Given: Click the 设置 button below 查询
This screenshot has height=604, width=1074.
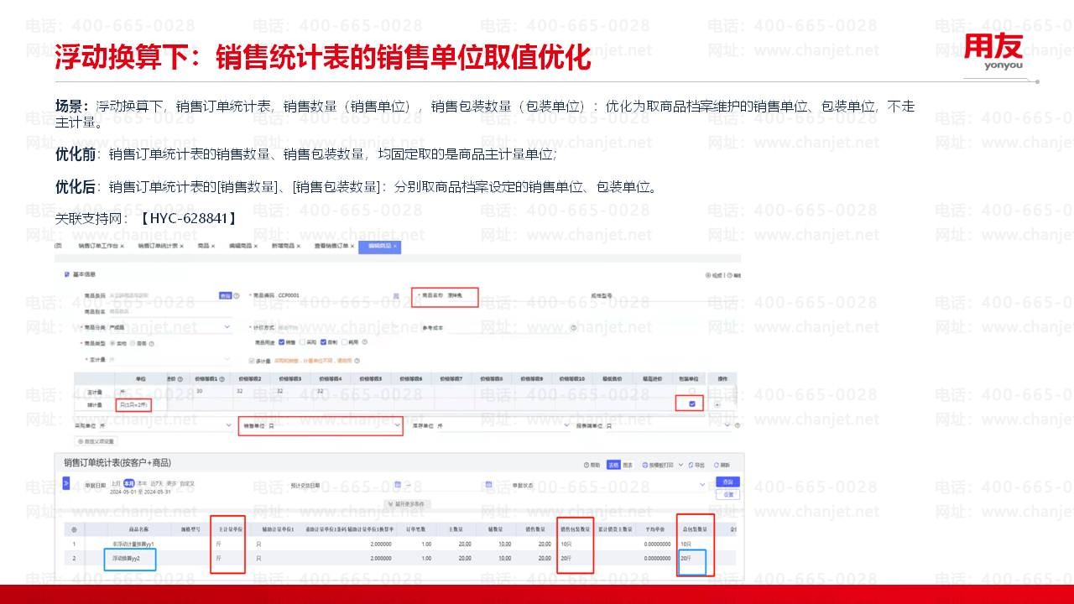Looking at the screenshot, I should pos(727,494).
